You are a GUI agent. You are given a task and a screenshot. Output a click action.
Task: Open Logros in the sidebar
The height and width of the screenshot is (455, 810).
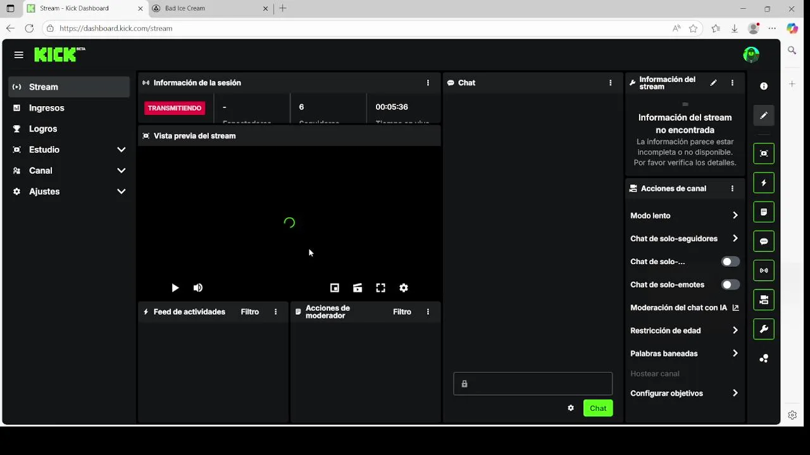[x=69, y=129]
